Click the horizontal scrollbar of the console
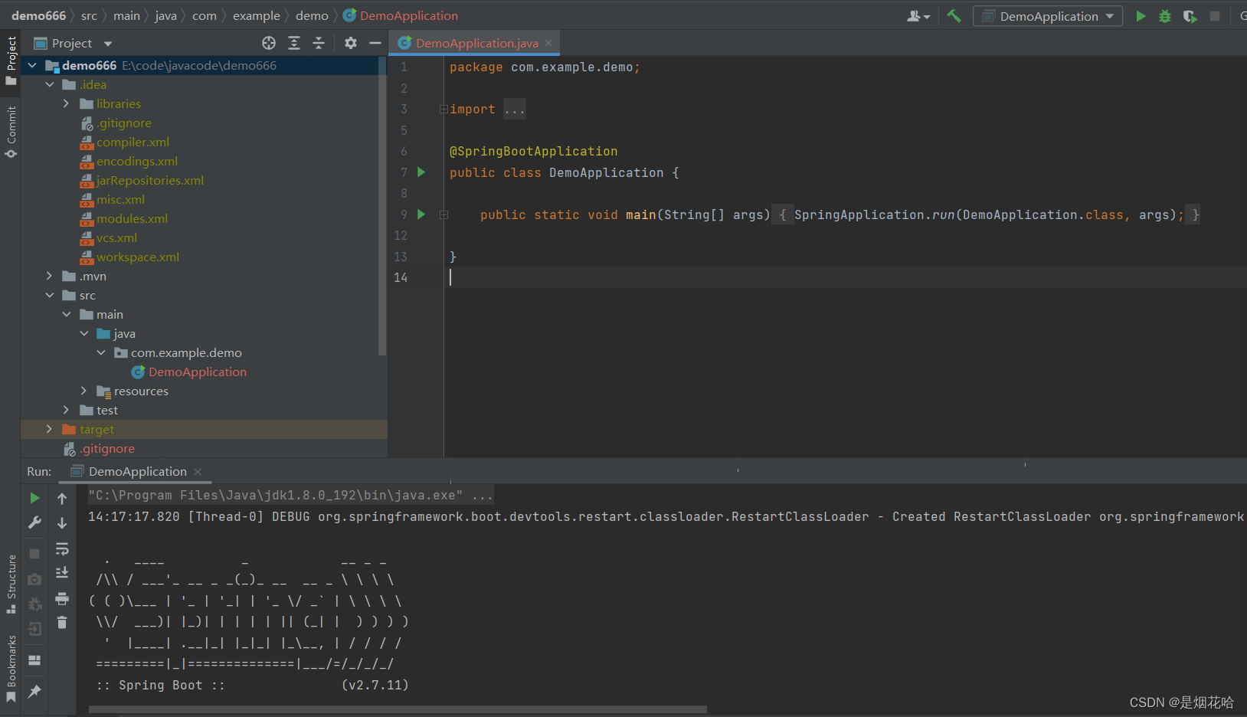The height and width of the screenshot is (717, 1247). tap(398, 709)
